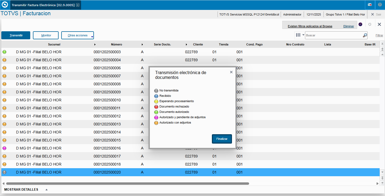Click red 'Documento rechazado' legend ball

(x=156, y=107)
